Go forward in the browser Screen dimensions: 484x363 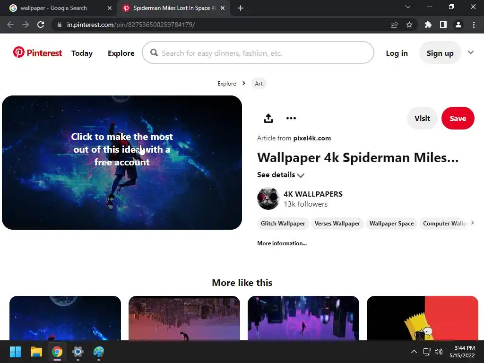(x=26, y=25)
